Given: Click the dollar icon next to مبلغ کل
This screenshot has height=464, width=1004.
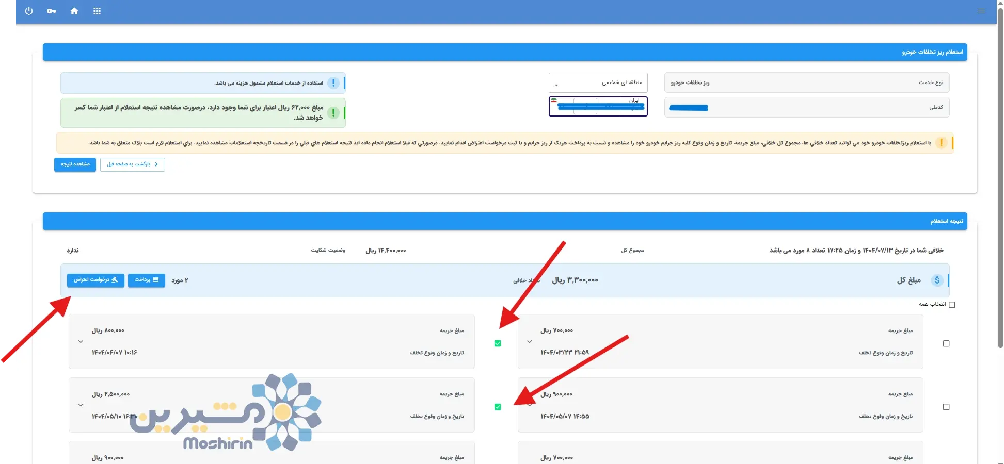Looking at the screenshot, I should point(938,280).
